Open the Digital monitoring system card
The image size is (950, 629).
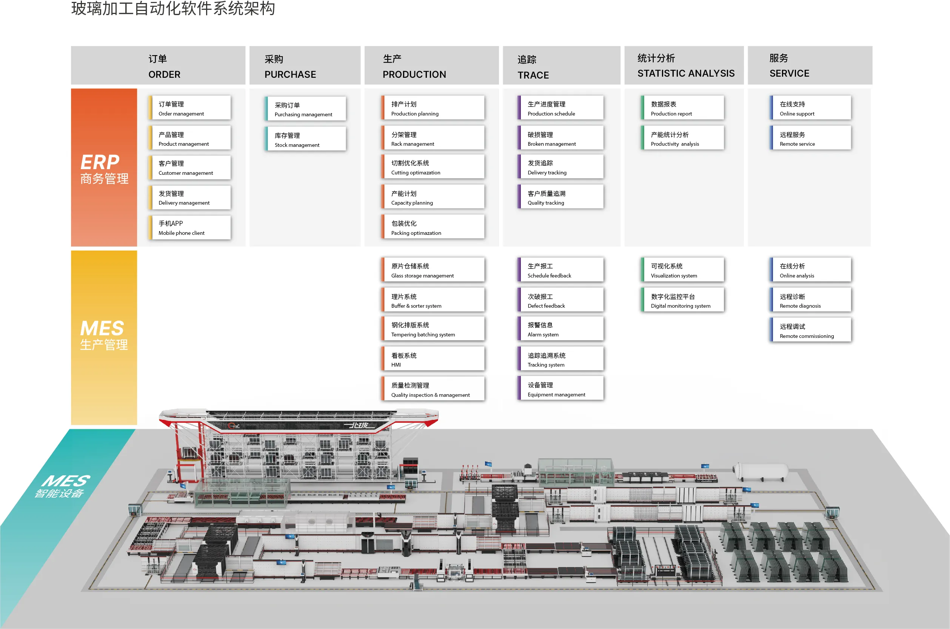(x=682, y=301)
